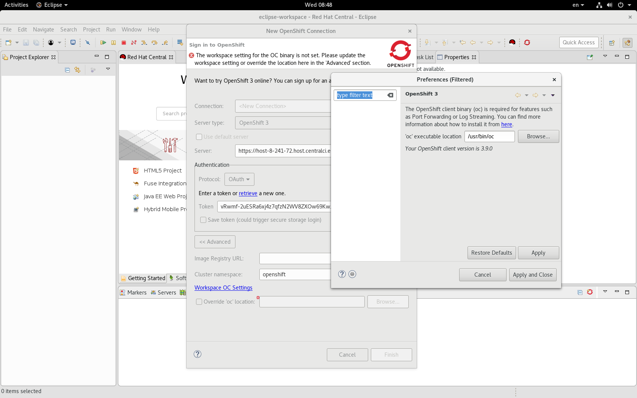Open the Workspace OC Settings link
Screen dimensions: 637x398
(223, 288)
